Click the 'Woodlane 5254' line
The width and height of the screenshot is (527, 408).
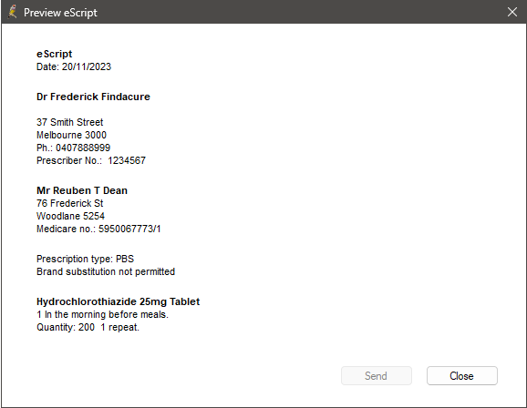click(70, 216)
